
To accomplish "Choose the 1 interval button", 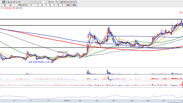I will coord(22,2).
